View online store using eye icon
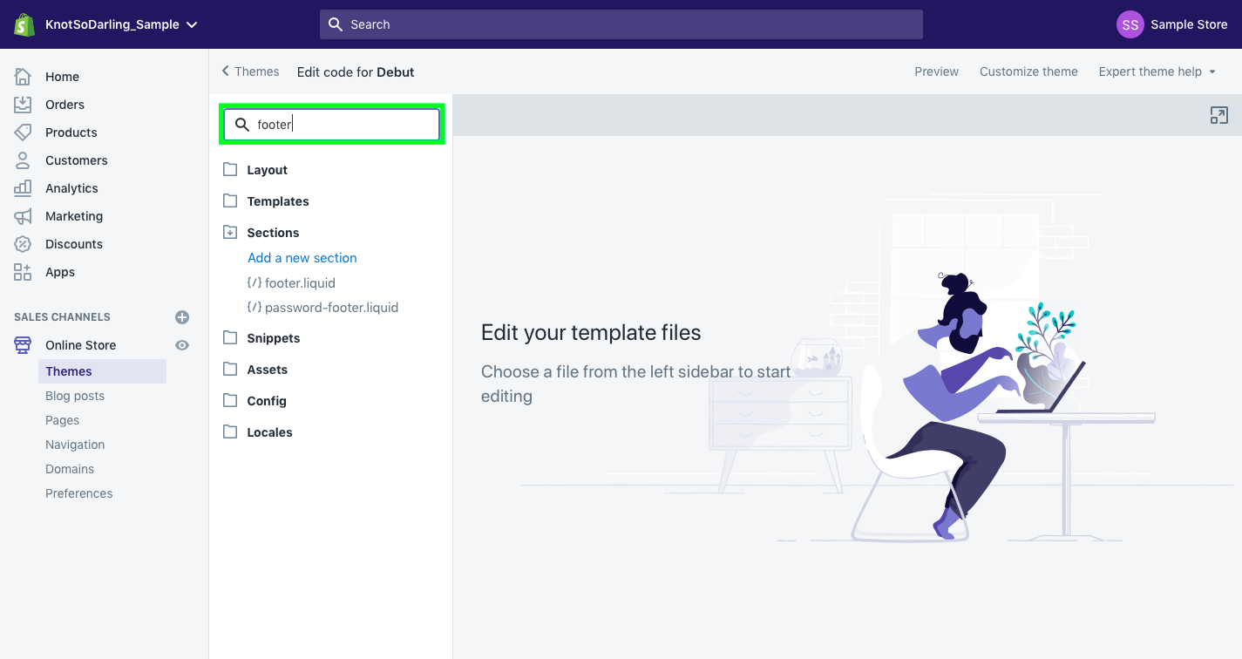Viewport: 1242px width, 659px height. (x=182, y=345)
